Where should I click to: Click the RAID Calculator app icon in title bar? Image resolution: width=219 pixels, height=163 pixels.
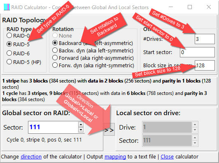click(x=7, y=7)
